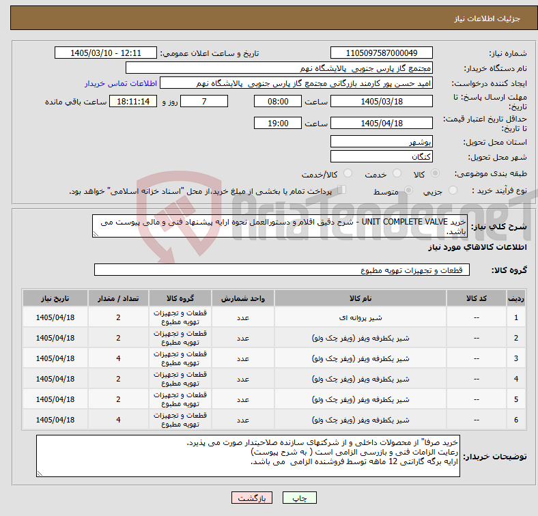Click the تعداد / مقدار column header
Screen dimensions: 538x516
tap(118, 298)
